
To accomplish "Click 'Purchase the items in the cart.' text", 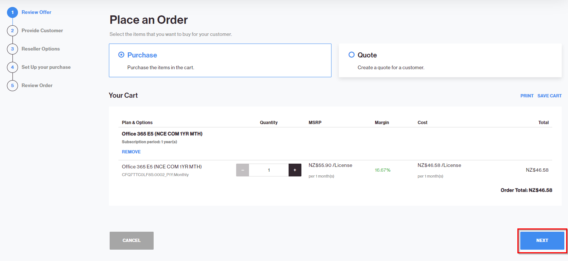I will coord(161,67).
